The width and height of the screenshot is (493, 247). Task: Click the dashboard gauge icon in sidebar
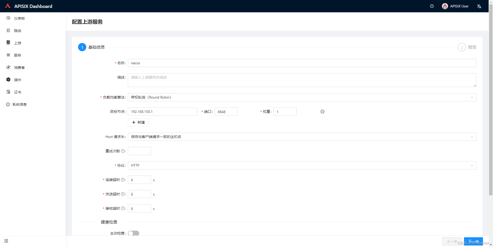tap(8, 18)
